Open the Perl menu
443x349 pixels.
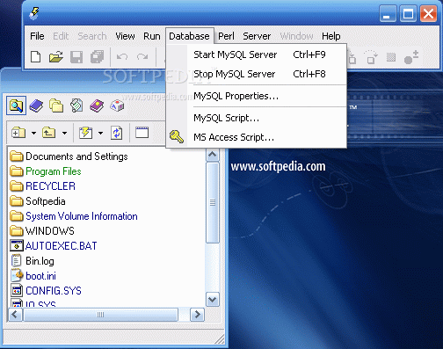(226, 36)
